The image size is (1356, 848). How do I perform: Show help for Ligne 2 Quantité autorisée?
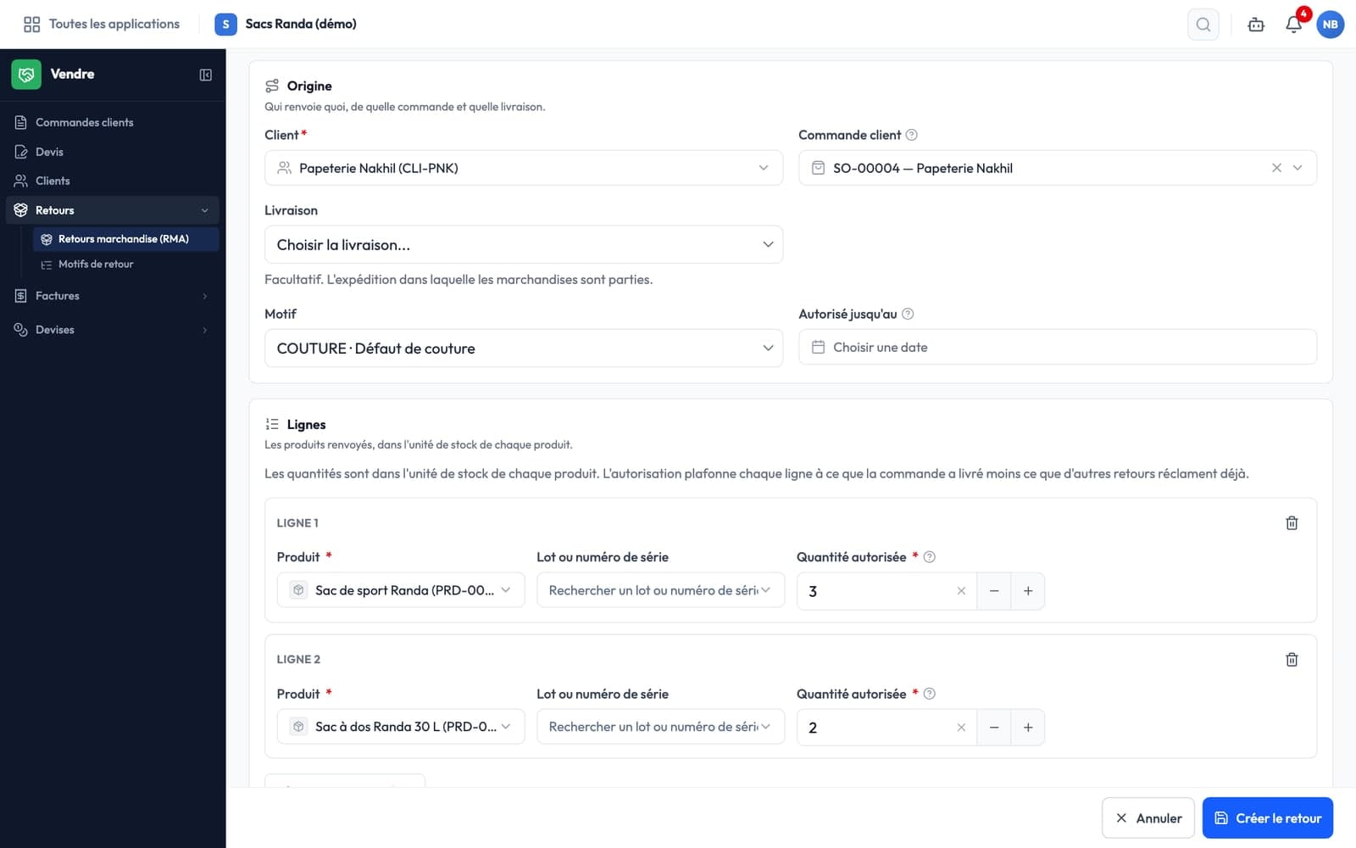click(x=930, y=694)
